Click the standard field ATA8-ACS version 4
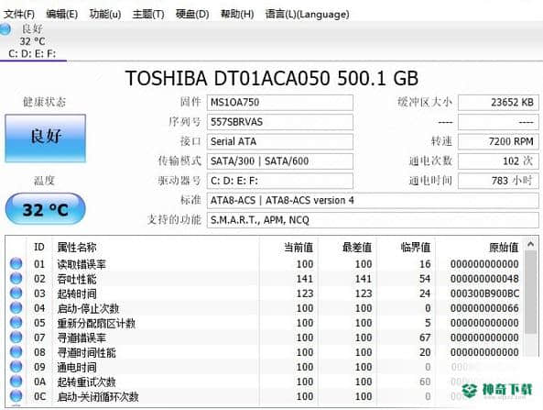Image resolution: width=543 pixels, height=410 pixels. 373,201
